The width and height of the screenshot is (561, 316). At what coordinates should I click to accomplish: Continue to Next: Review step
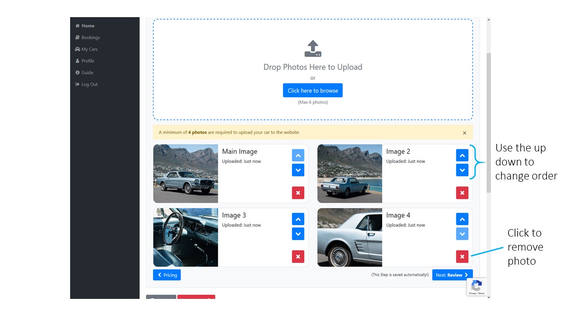pos(452,275)
